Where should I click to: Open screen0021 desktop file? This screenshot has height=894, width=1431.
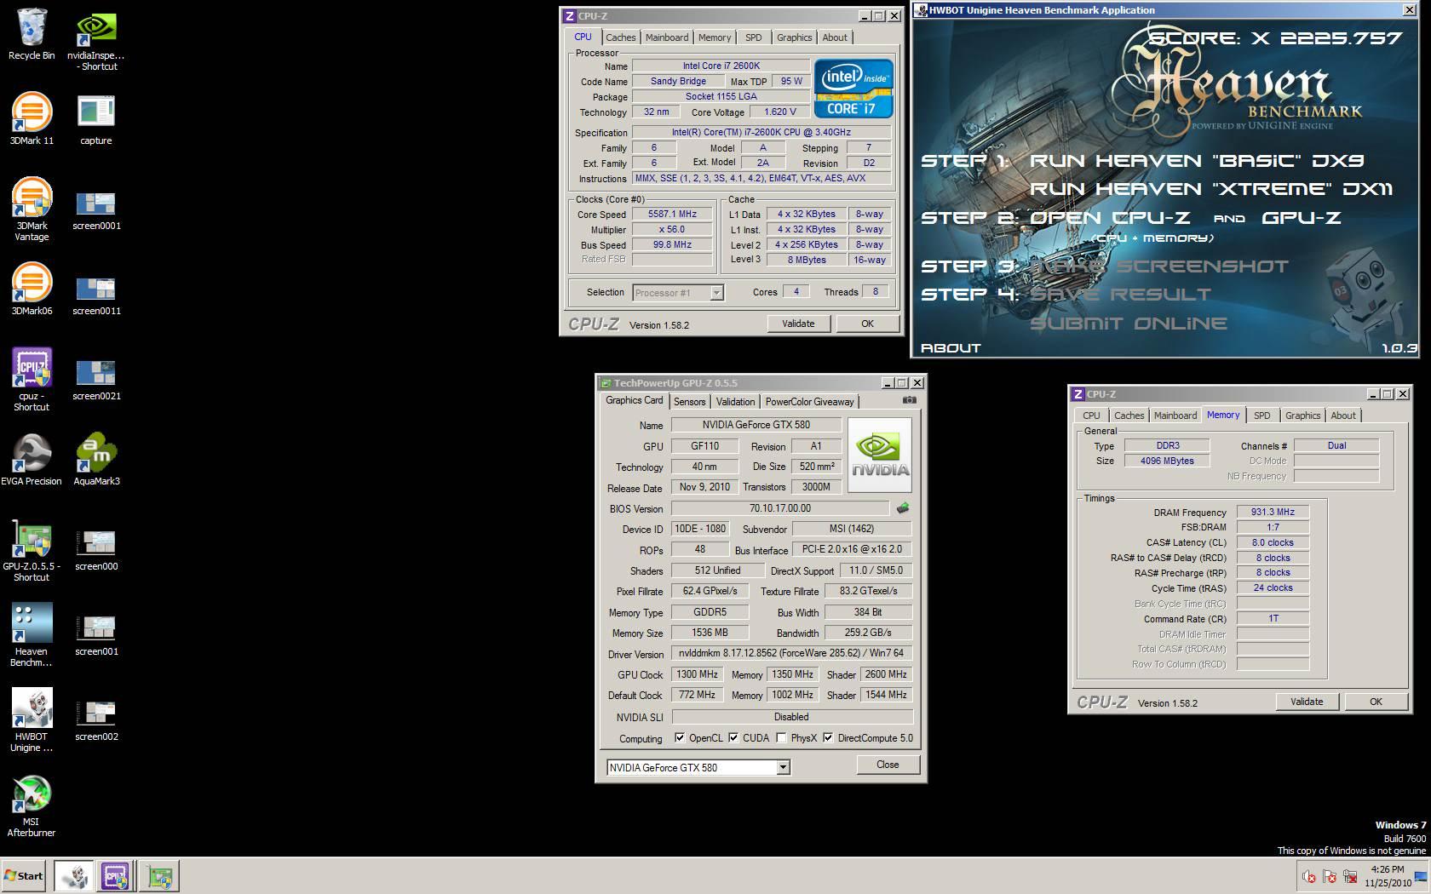96,380
